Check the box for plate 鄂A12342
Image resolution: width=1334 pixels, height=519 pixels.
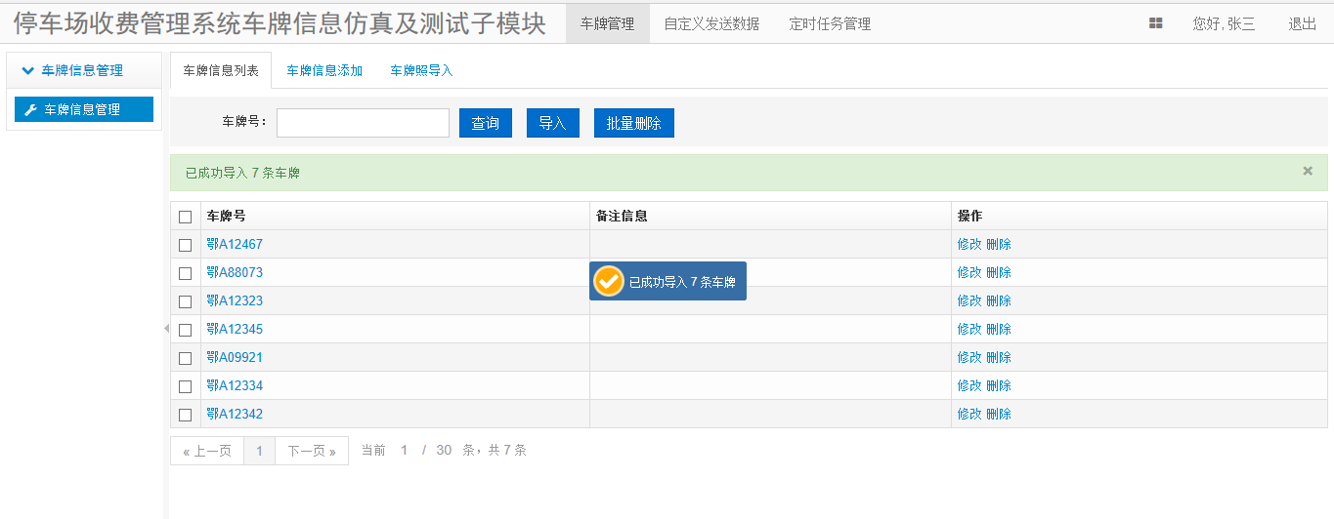pos(186,415)
